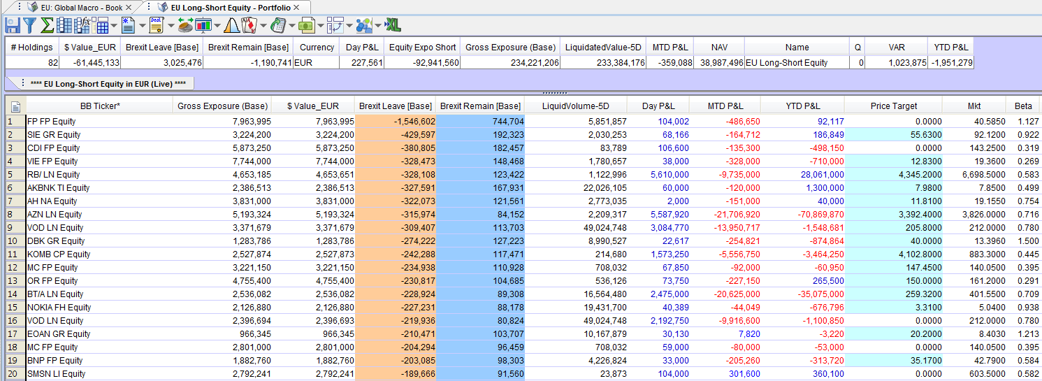1042x381 pixels.
Task: Click the Save floppy disk icon
Action: click(12, 26)
